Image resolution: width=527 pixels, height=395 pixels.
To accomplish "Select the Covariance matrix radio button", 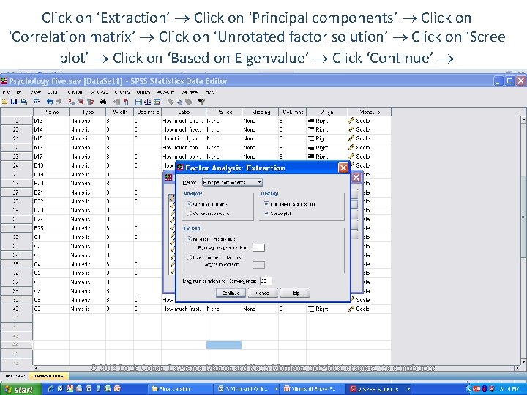I will click(x=189, y=213).
